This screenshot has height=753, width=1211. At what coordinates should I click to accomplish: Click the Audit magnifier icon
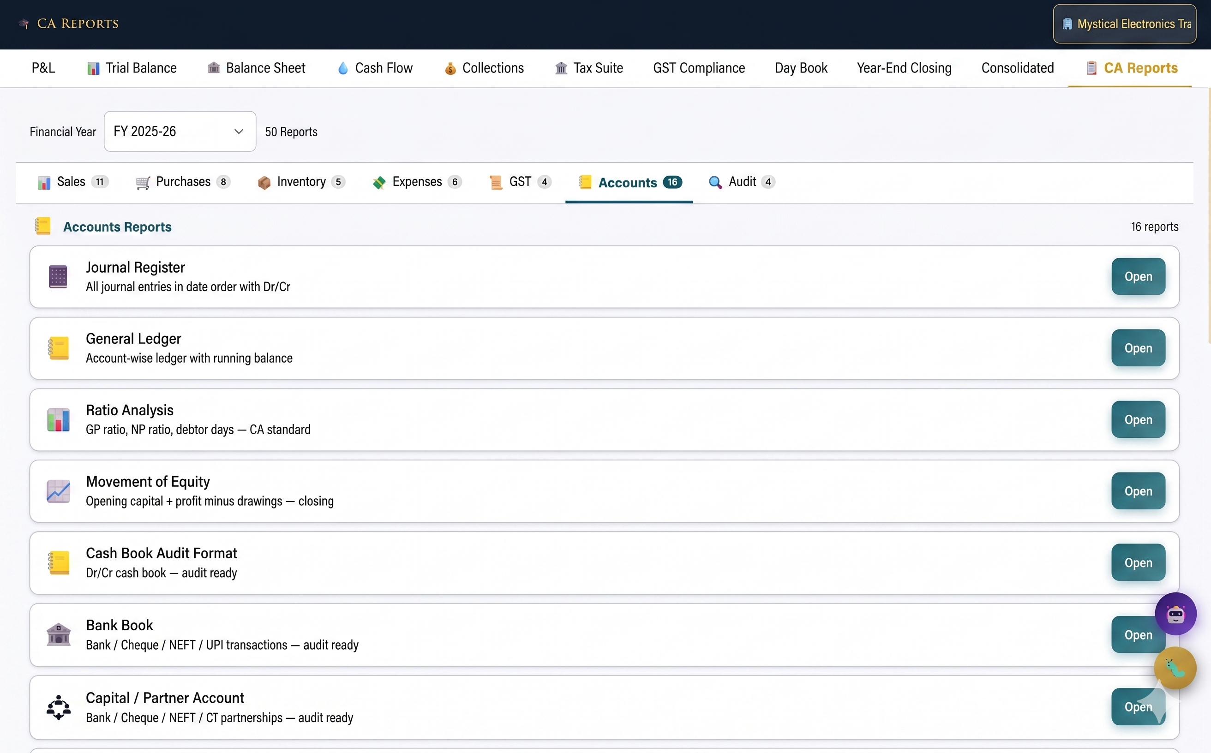coord(715,182)
